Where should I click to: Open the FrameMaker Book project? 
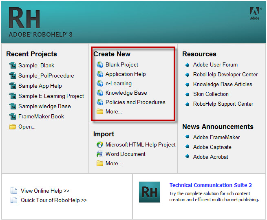[x=41, y=117]
